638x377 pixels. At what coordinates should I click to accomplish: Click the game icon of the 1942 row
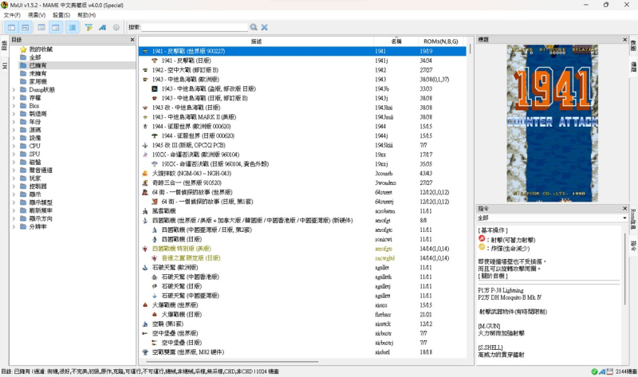145,70
